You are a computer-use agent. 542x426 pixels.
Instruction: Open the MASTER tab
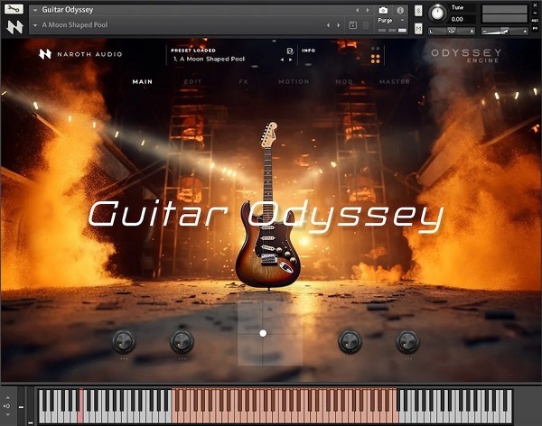tap(395, 82)
